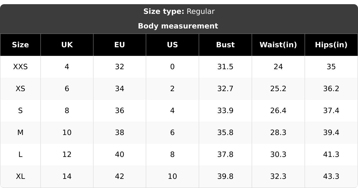Click EU size 42 cell
This screenshot has width=358, height=188.
pos(120,177)
